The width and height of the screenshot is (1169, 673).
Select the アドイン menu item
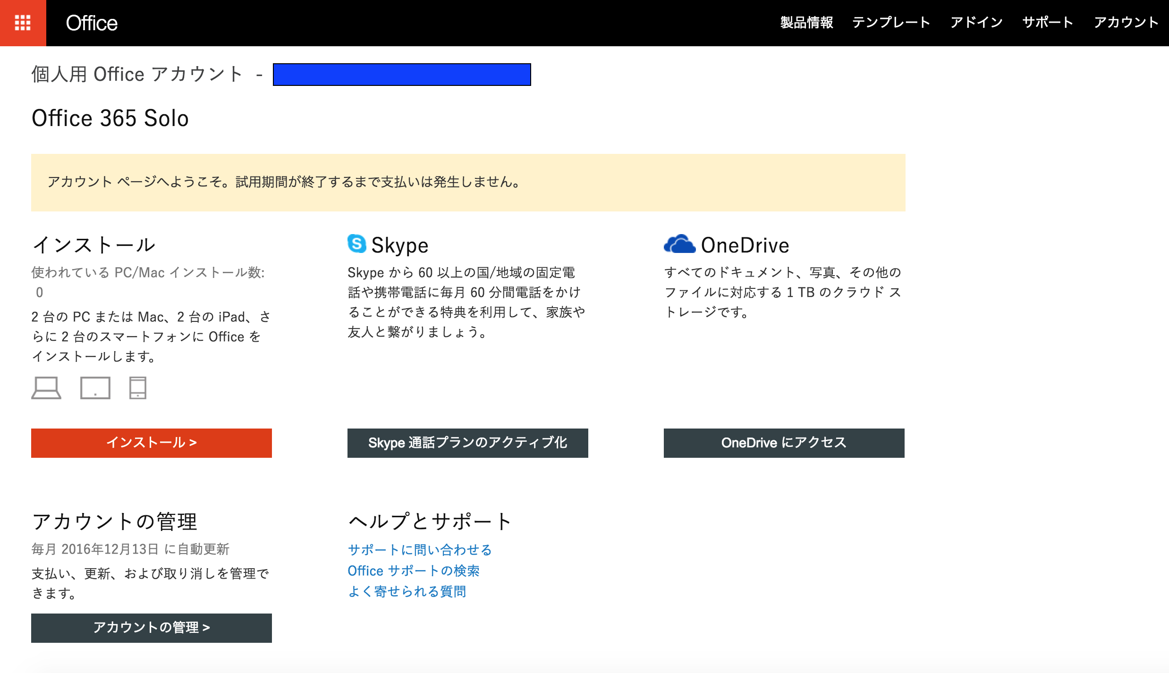976,22
